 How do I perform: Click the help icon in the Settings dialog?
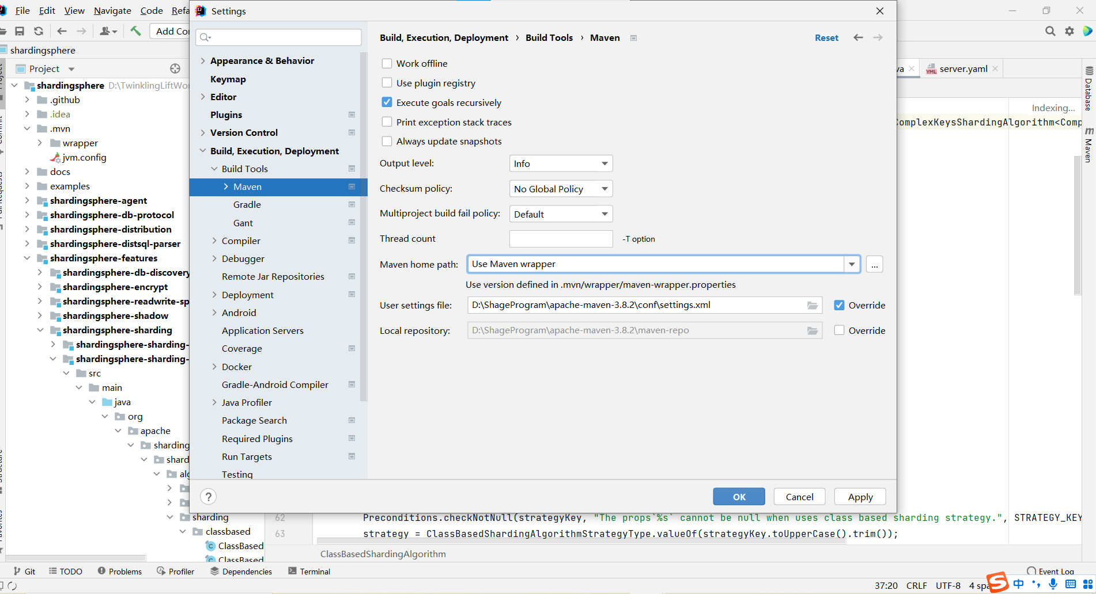tap(208, 496)
